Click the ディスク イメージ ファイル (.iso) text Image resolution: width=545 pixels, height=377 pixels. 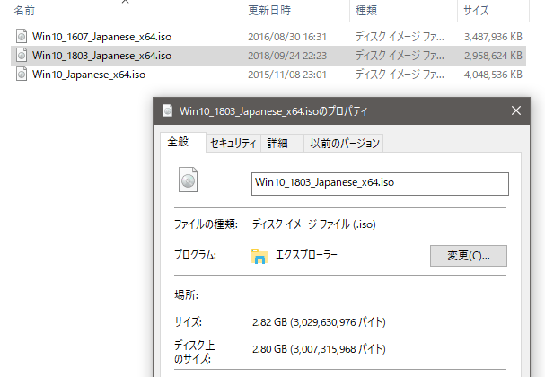point(314,224)
